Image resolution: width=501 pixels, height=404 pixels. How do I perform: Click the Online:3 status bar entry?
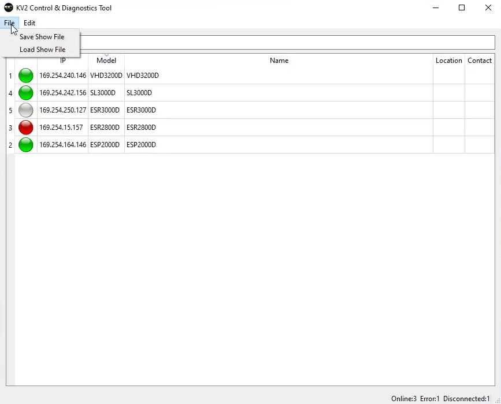(x=404, y=399)
